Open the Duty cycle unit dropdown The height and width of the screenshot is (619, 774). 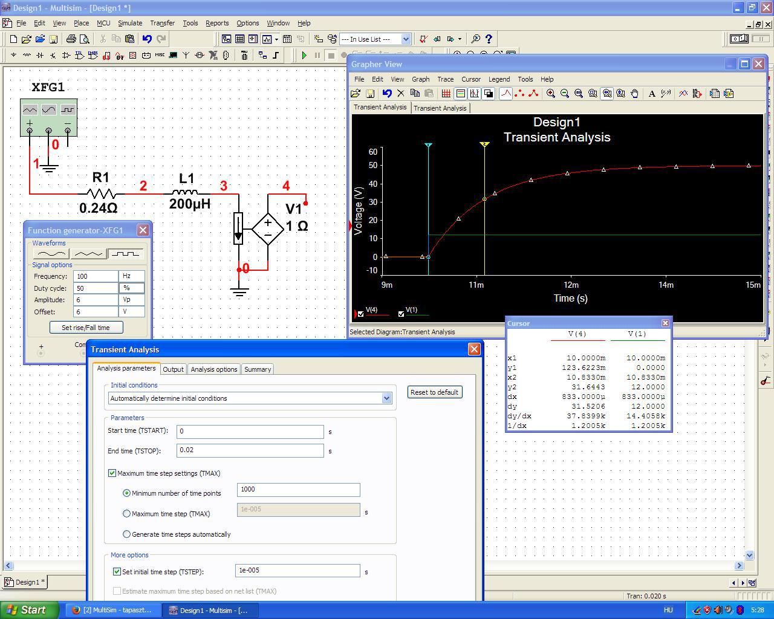tap(132, 288)
